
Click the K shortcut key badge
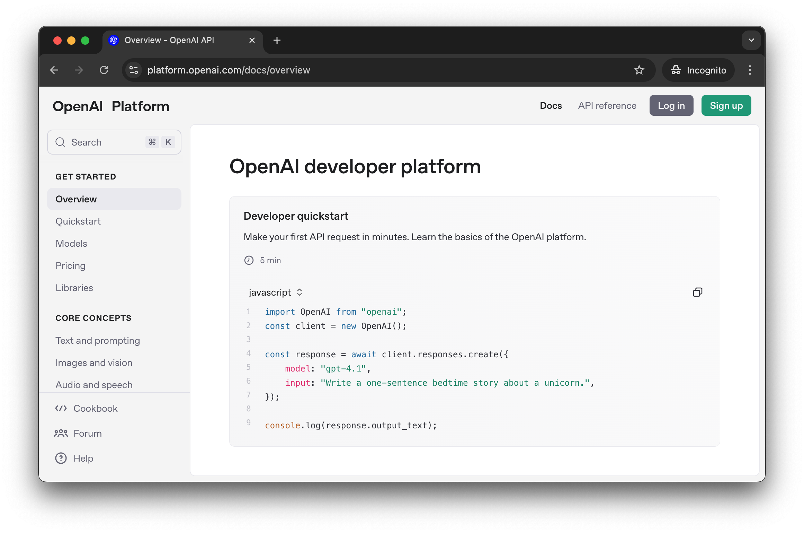pos(168,142)
